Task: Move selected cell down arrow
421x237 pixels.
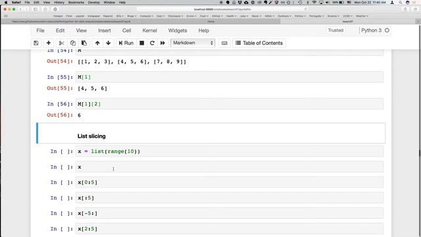Action: tap(108, 43)
